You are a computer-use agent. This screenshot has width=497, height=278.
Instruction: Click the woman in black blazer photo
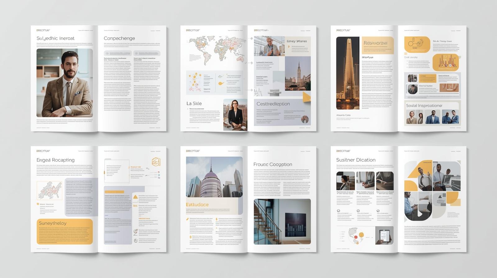tap(235, 114)
